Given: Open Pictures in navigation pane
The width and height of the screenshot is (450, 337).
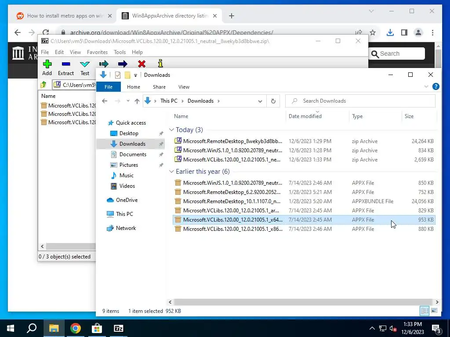Looking at the screenshot, I should tap(129, 165).
